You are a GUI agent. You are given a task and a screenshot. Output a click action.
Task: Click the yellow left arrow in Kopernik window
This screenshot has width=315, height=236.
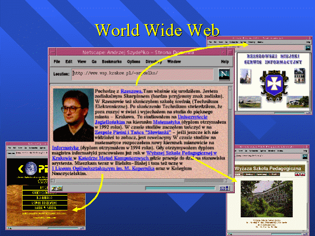21,169
